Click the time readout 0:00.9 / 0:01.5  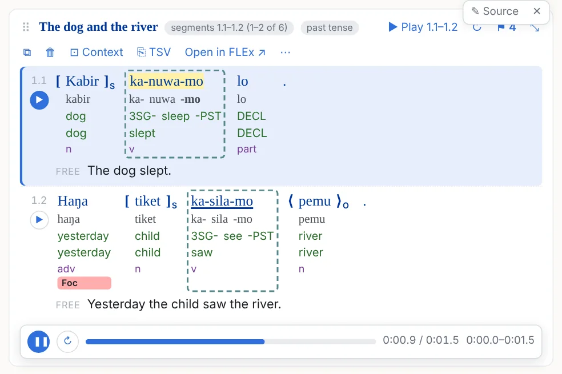[420, 340]
